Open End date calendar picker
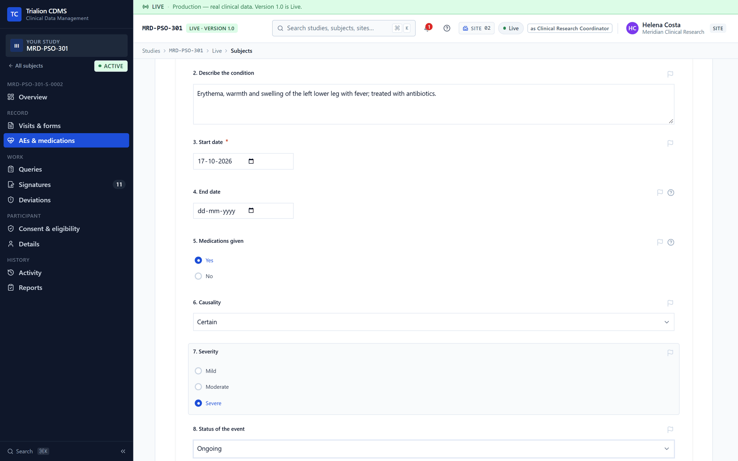738x461 pixels. 251,211
